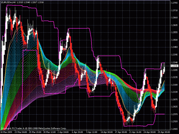Click the 1.3180 price axis label
This screenshot has height=134, width=179.
[174, 85]
